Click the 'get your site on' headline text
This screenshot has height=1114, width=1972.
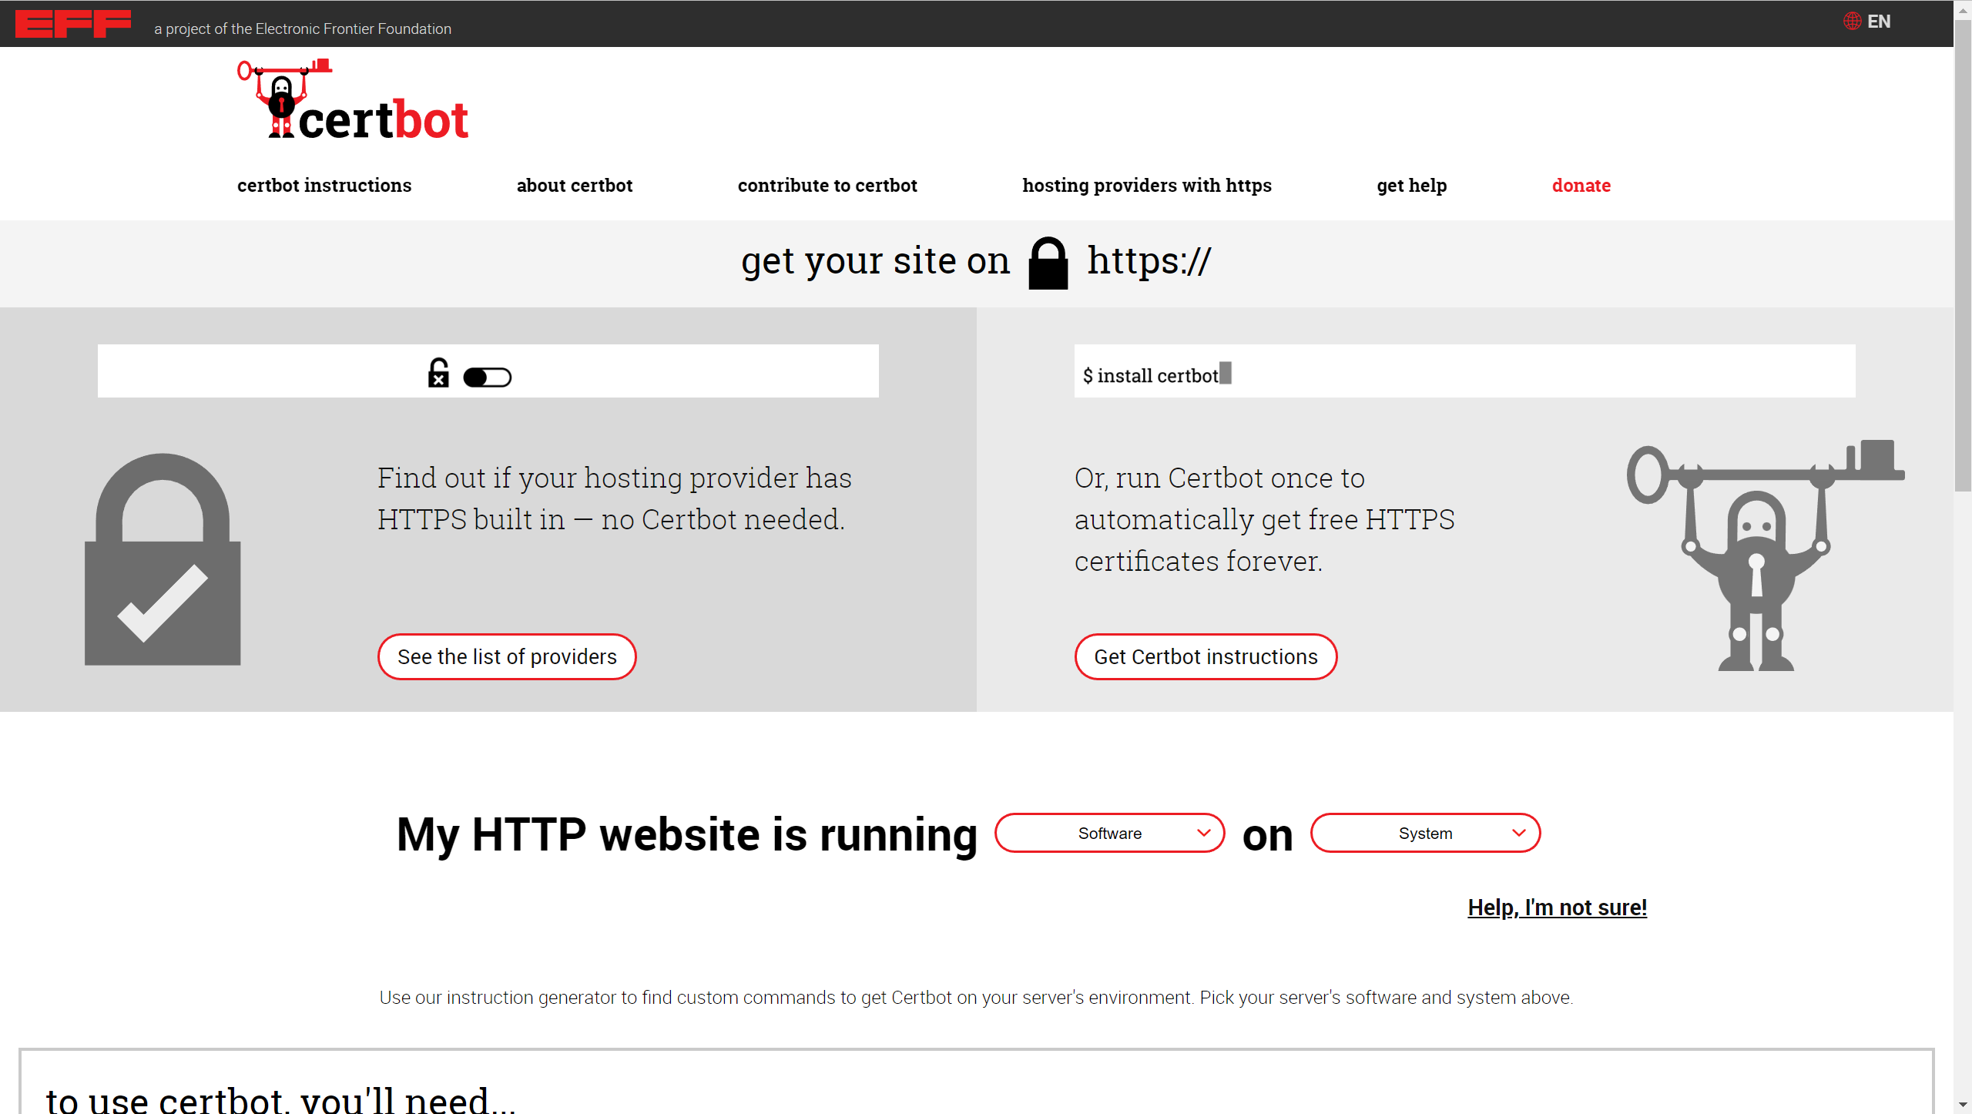pos(875,261)
